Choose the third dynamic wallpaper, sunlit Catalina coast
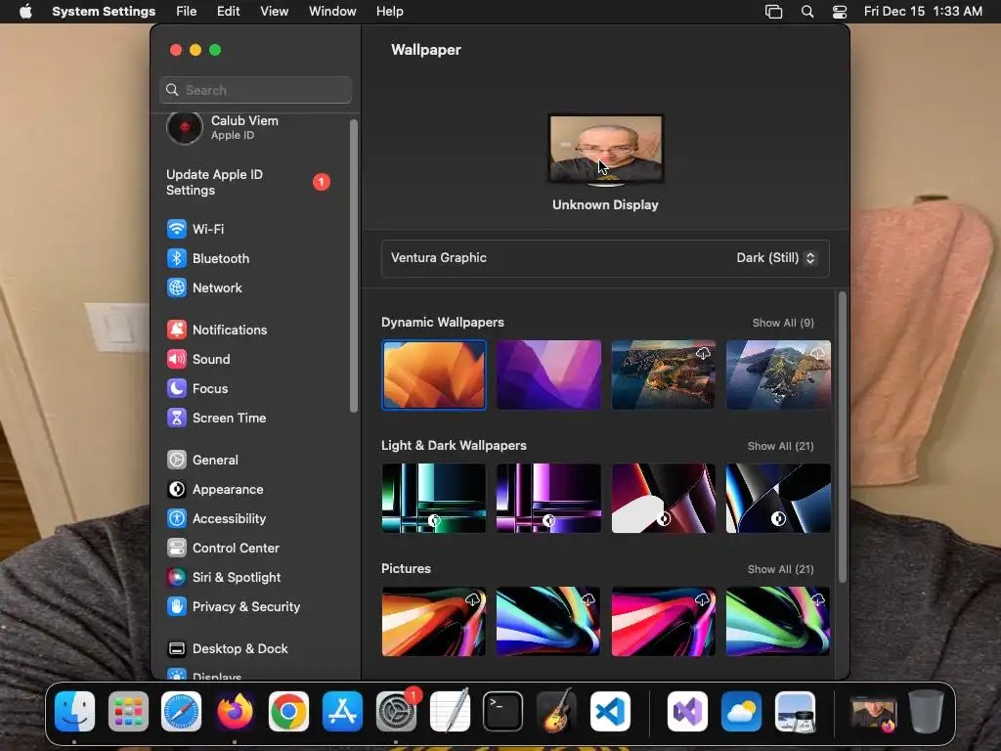The width and height of the screenshot is (1001, 751). tap(664, 375)
